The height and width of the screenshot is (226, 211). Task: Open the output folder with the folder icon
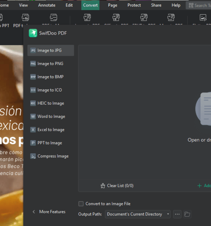[x=187, y=214]
